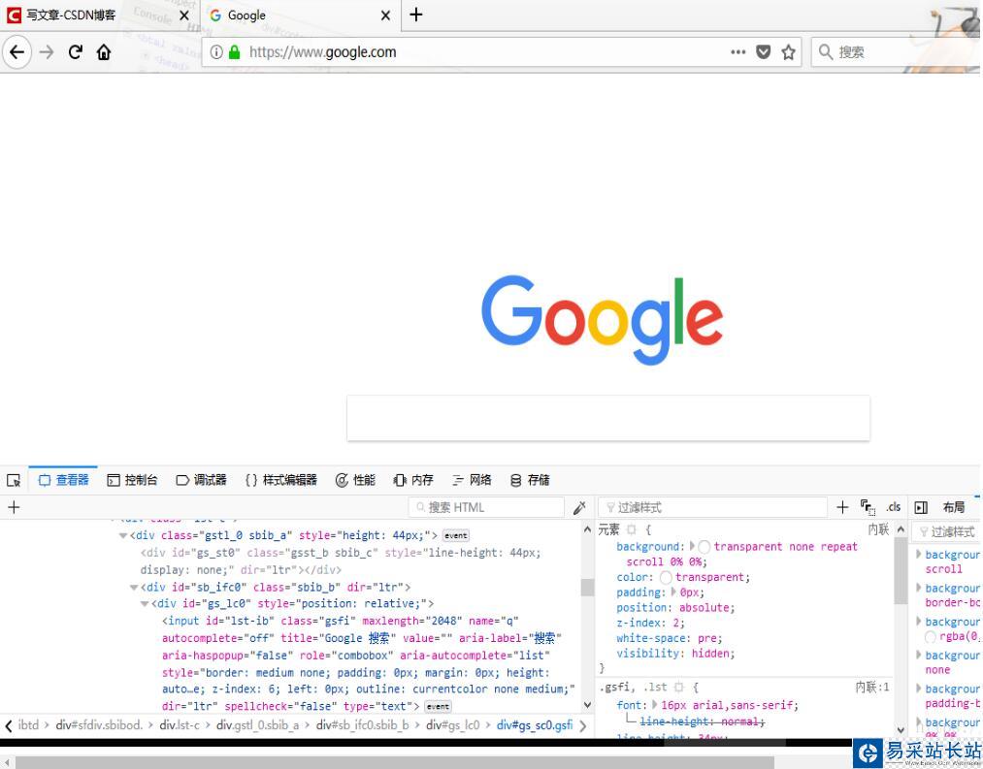Toggle the .cls classes panel
983x769 pixels.
(894, 507)
